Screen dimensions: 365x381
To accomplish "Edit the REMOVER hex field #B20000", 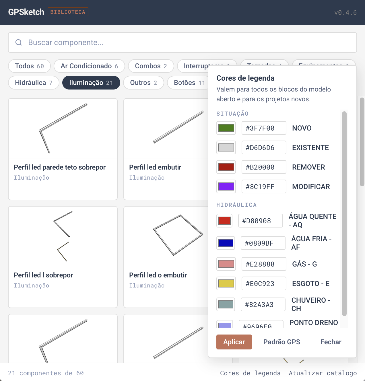I will pos(264,167).
